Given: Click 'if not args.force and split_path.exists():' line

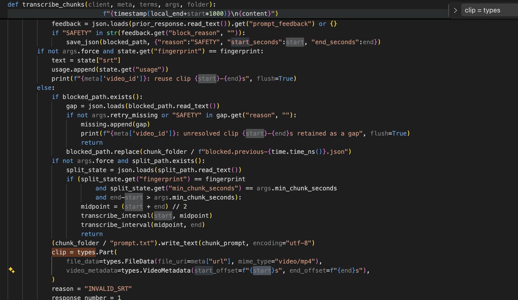Looking at the screenshot, I should pos(128,161).
